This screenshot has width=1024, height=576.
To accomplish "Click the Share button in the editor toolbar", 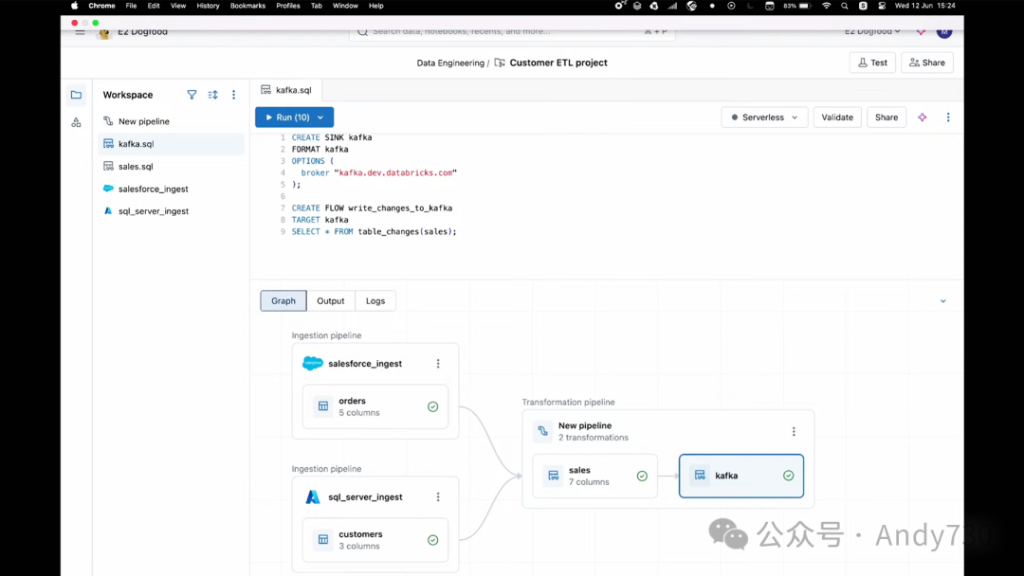I will pos(887,117).
